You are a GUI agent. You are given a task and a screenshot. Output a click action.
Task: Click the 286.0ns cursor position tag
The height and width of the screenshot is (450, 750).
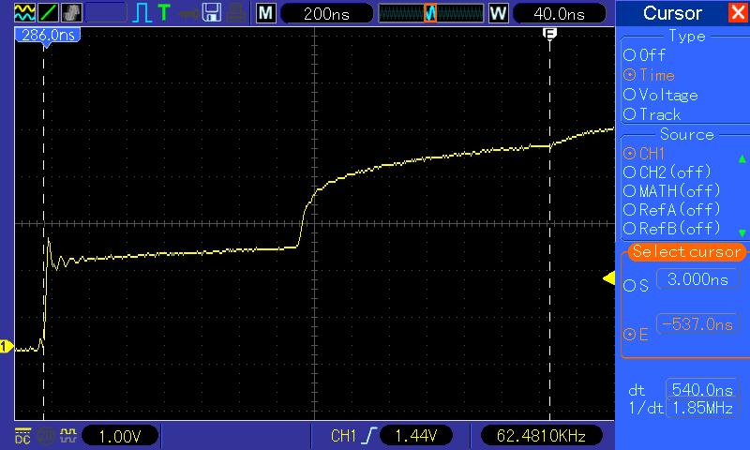(x=45, y=33)
